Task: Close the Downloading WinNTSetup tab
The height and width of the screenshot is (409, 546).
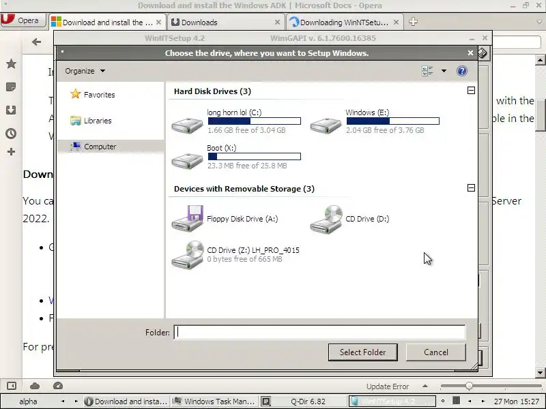Action: [396, 22]
